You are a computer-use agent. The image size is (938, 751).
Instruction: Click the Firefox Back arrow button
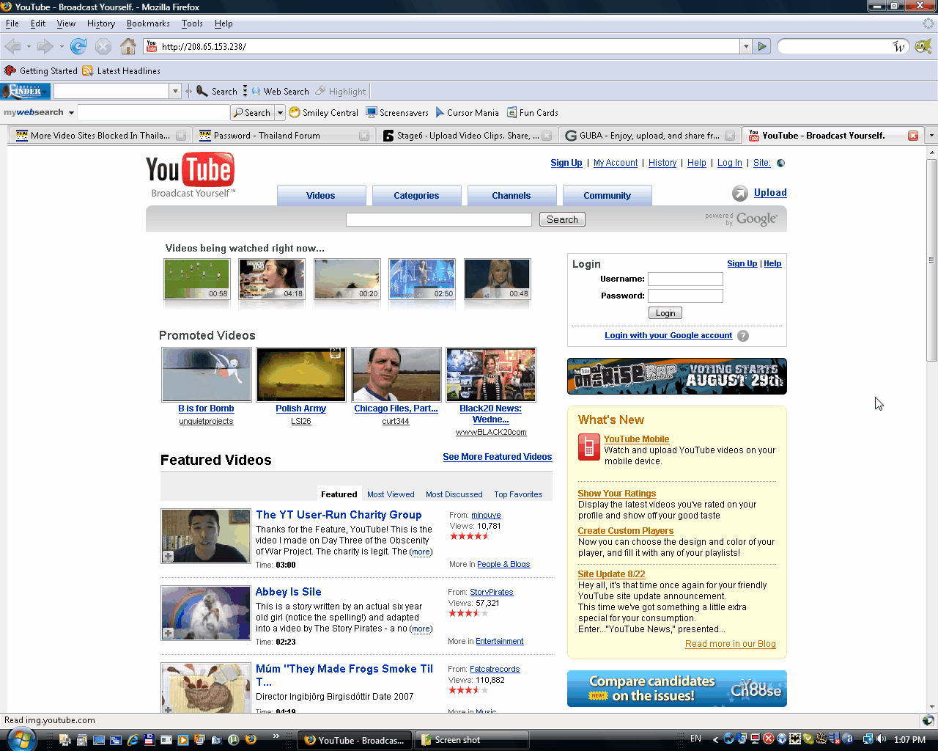(x=12, y=46)
